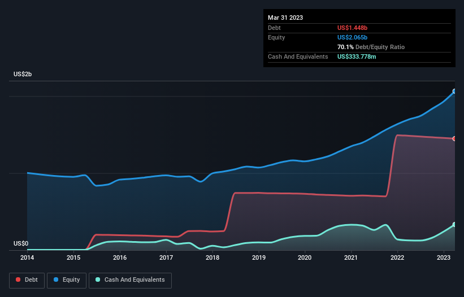Click the Mar 31 2023 tooltip date
Viewport: 464px width, 297px height.
pos(285,18)
